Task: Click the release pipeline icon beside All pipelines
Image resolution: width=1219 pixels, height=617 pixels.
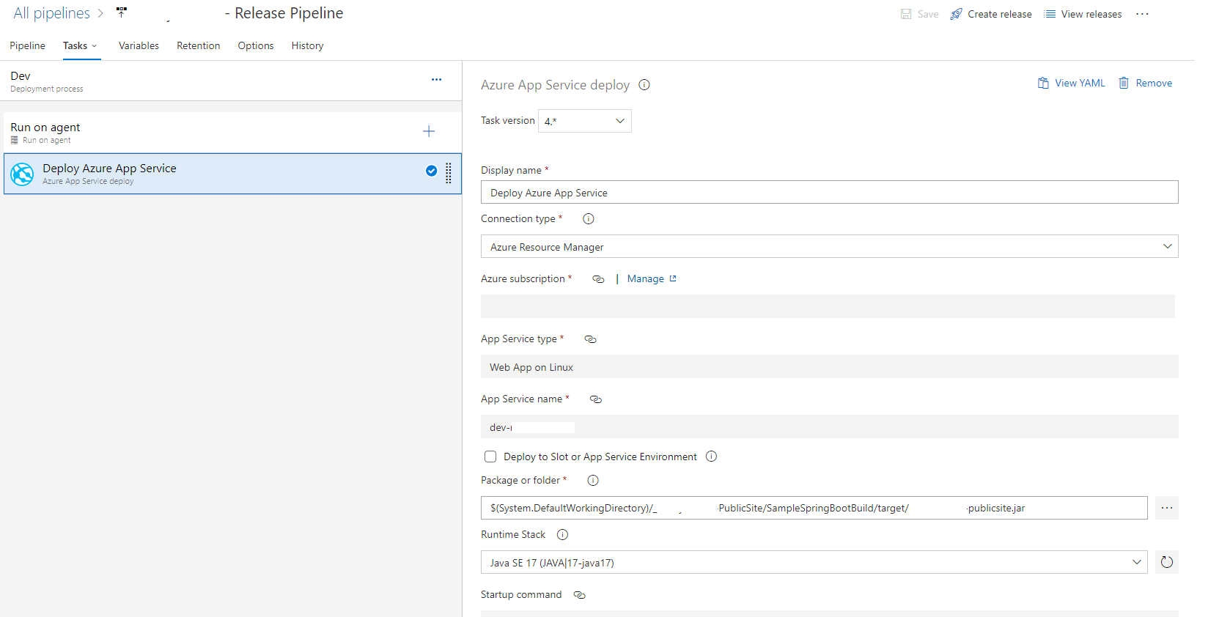Action: point(122,12)
